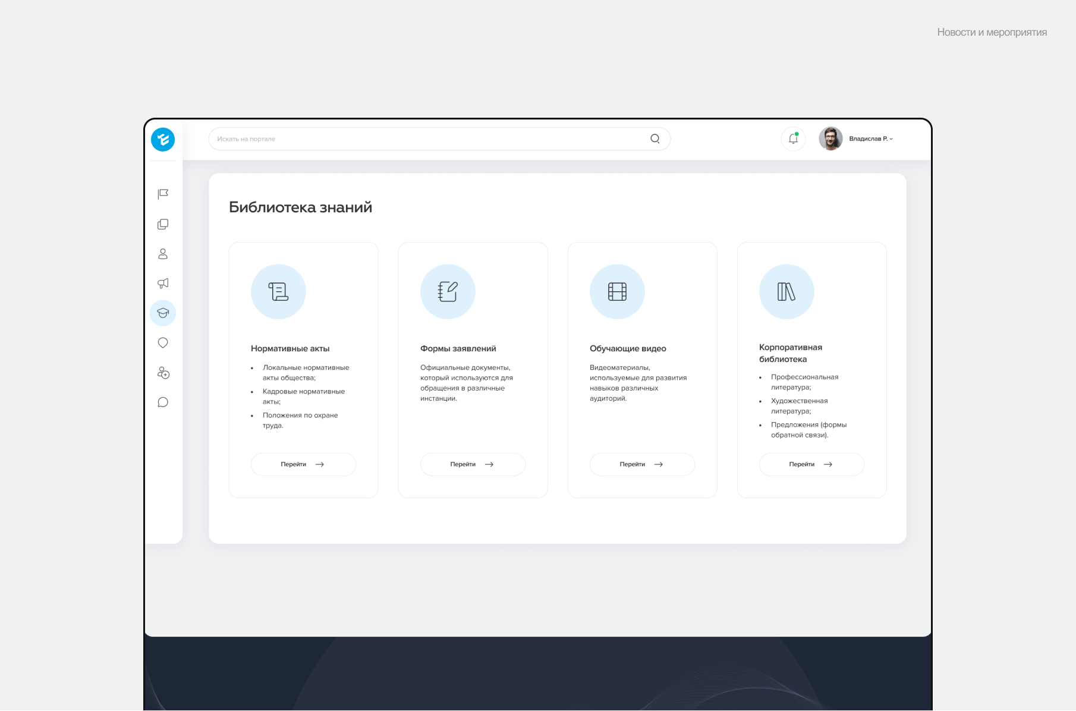Open the notifications bell

pyautogui.click(x=793, y=139)
